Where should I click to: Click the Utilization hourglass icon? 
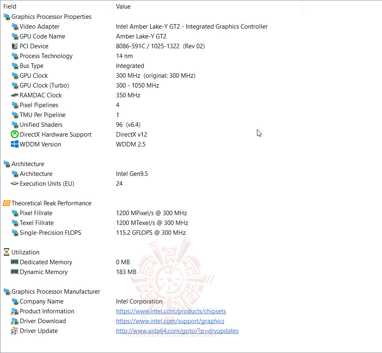(7, 252)
